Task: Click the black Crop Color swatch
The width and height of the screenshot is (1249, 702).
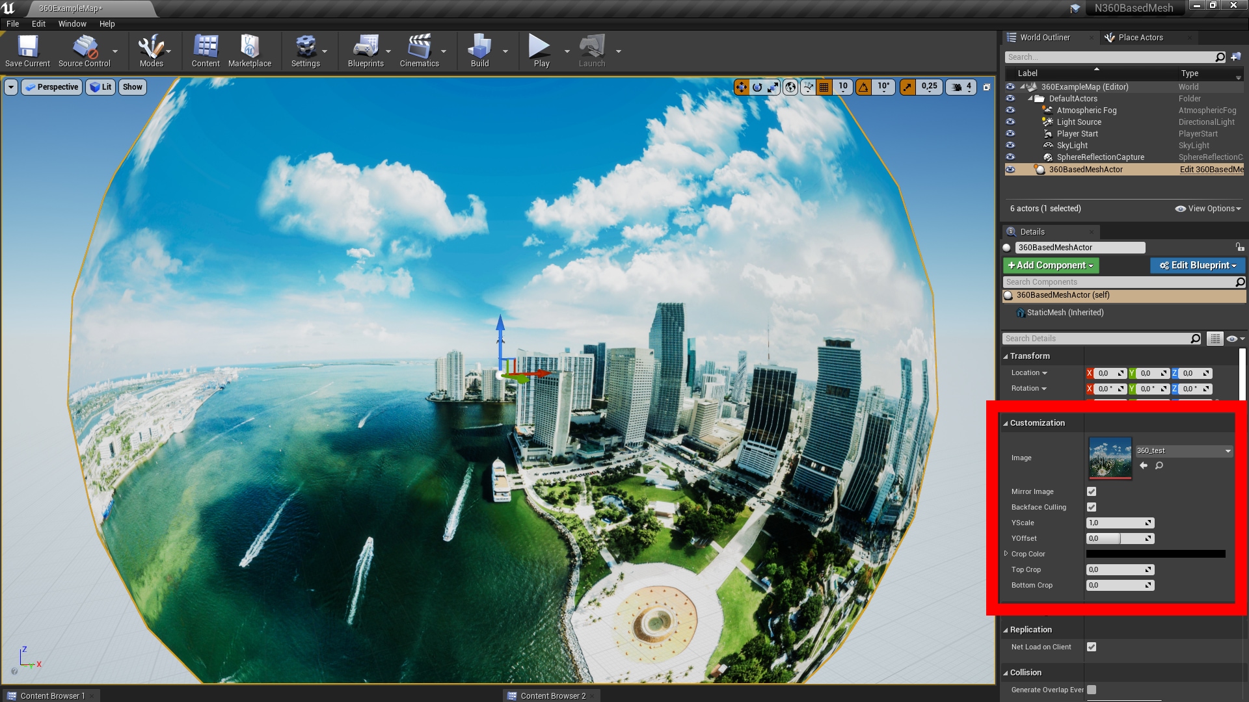Action: [x=1155, y=554]
